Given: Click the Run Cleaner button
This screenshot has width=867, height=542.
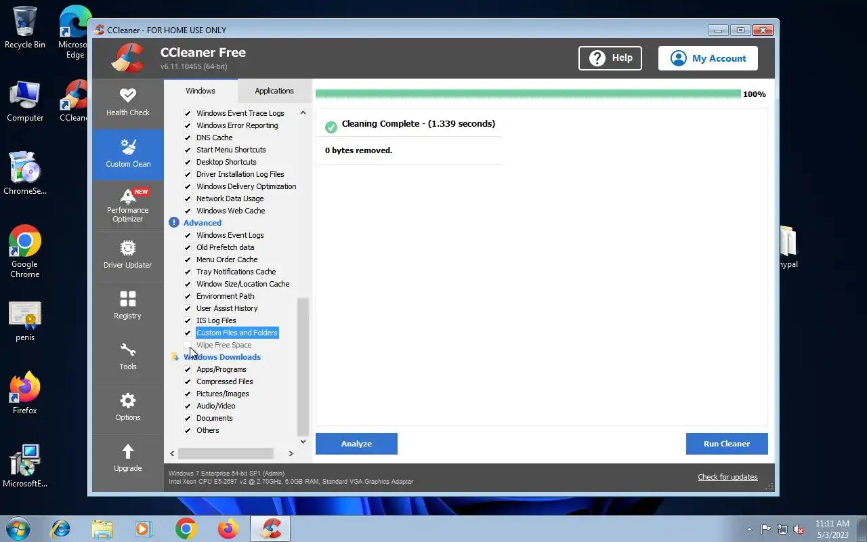Looking at the screenshot, I should [x=727, y=444].
